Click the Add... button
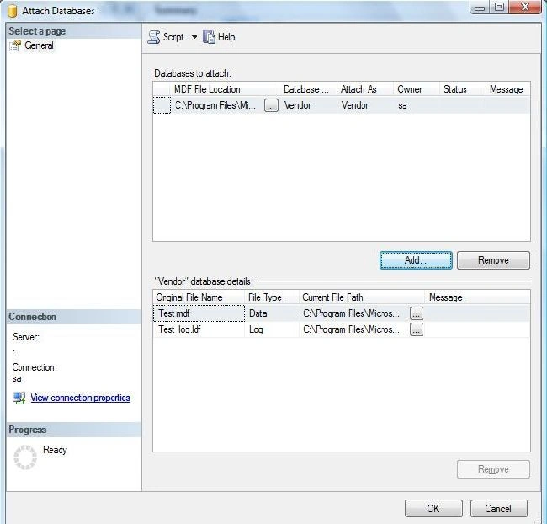The image size is (547, 524). tap(416, 260)
